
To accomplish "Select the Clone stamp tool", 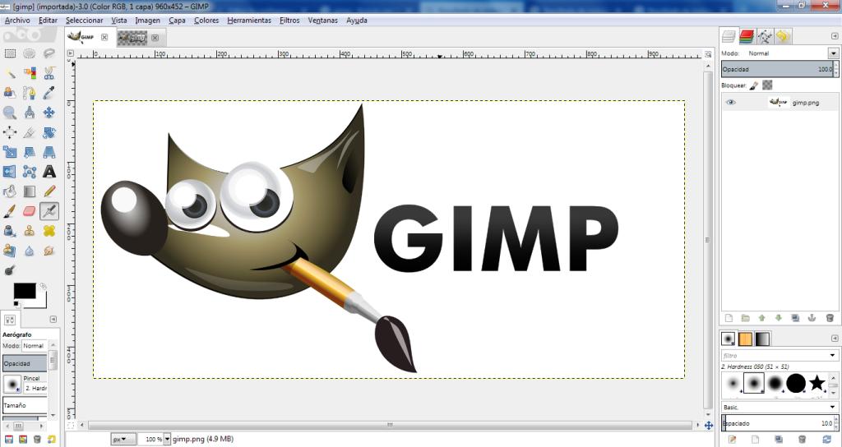I will pos(30,231).
